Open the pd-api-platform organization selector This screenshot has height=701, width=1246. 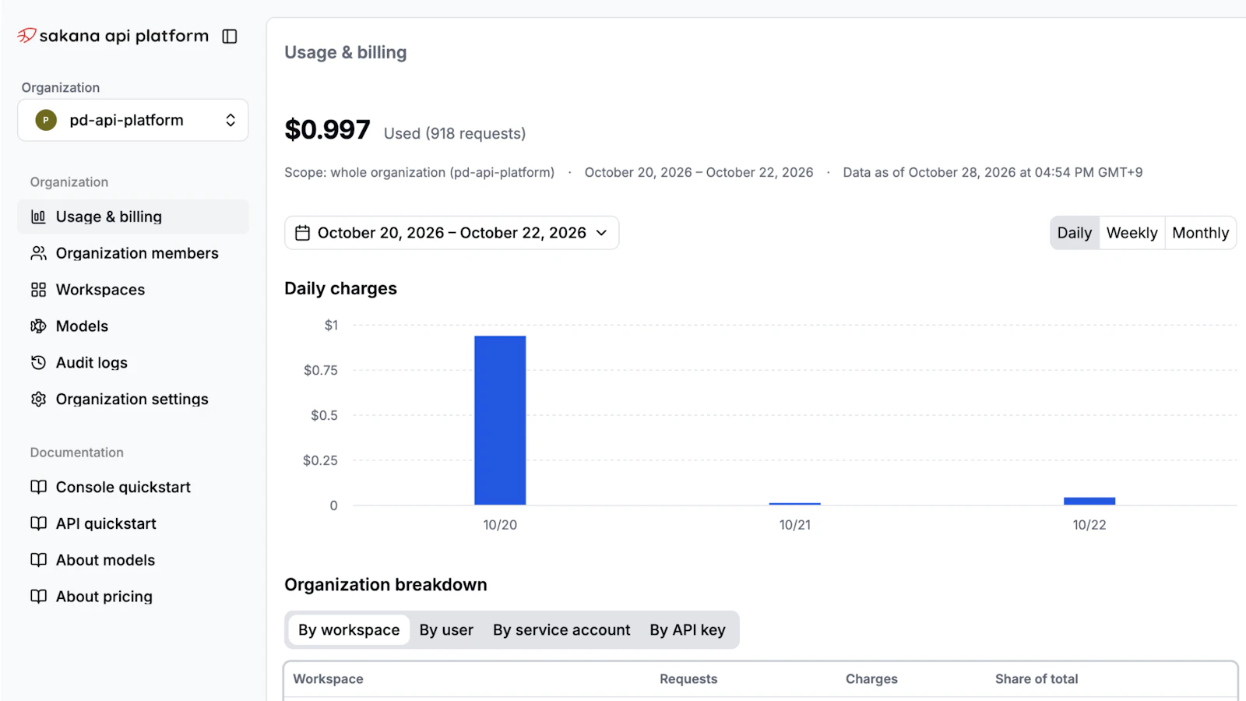tap(133, 120)
